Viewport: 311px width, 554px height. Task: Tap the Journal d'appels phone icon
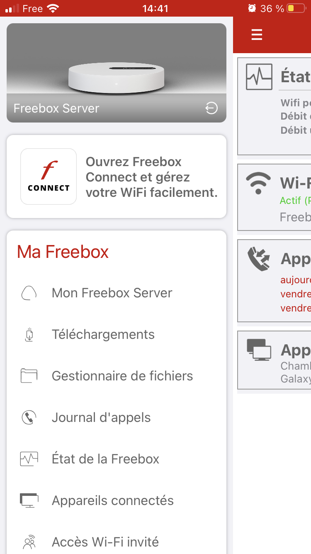29,417
